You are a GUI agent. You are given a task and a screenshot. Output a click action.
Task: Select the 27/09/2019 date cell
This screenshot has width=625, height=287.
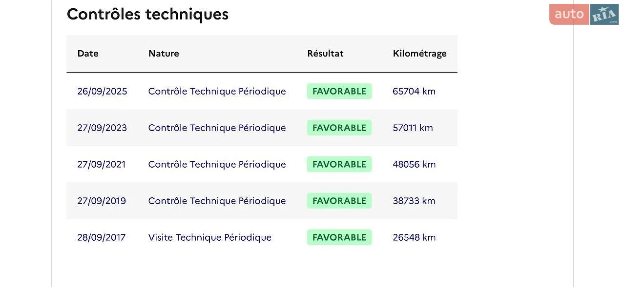click(x=102, y=201)
